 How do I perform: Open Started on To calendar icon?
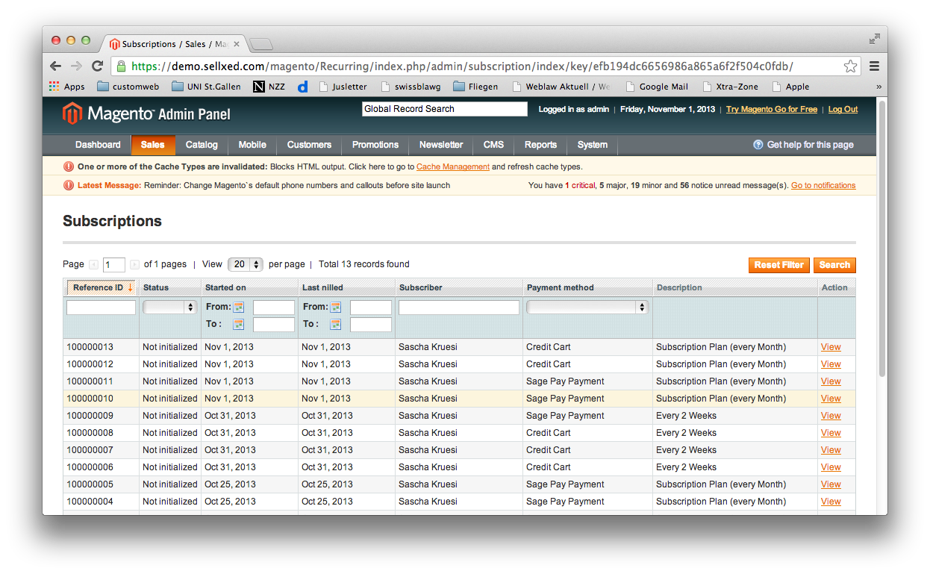point(239,324)
